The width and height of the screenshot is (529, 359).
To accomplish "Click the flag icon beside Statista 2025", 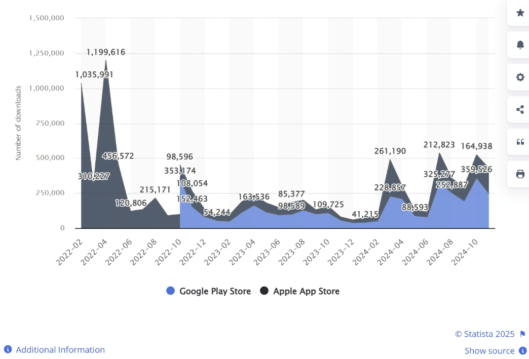I will tap(522, 334).
